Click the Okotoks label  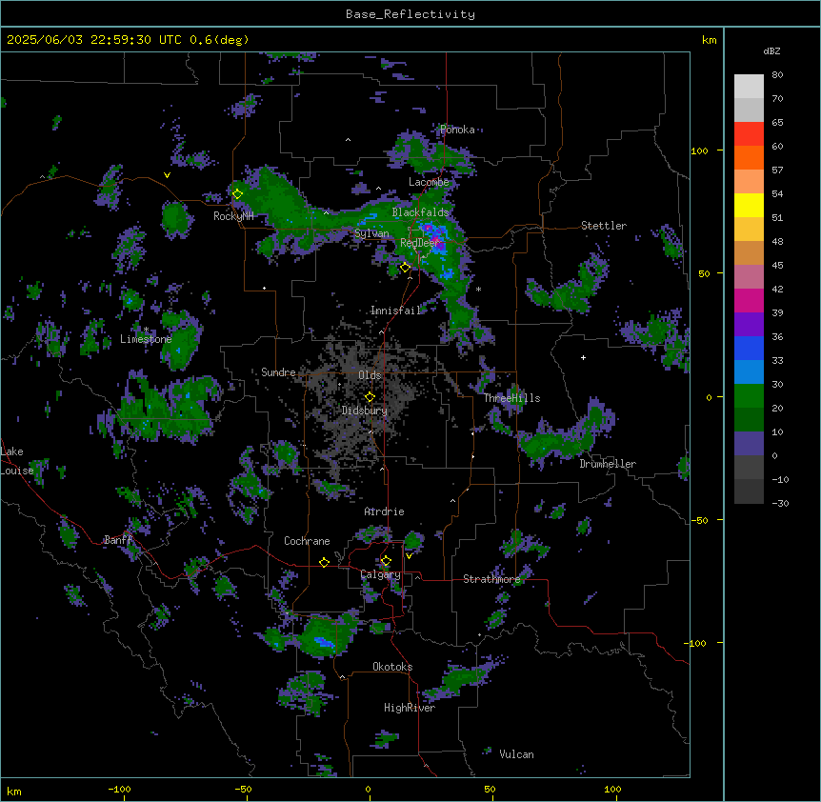coord(392,667)
